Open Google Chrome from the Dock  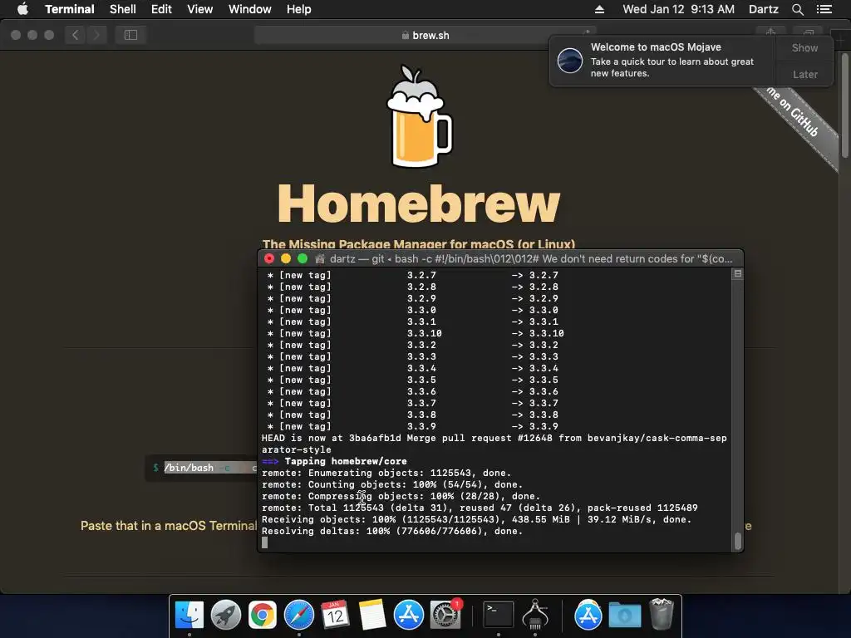(x=262, y=616)
